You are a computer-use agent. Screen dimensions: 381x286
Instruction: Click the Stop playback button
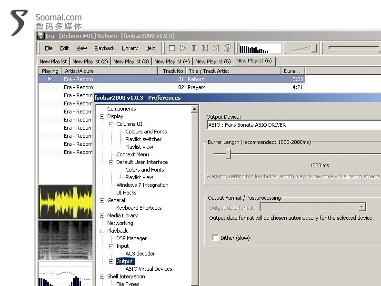(172, 48)
